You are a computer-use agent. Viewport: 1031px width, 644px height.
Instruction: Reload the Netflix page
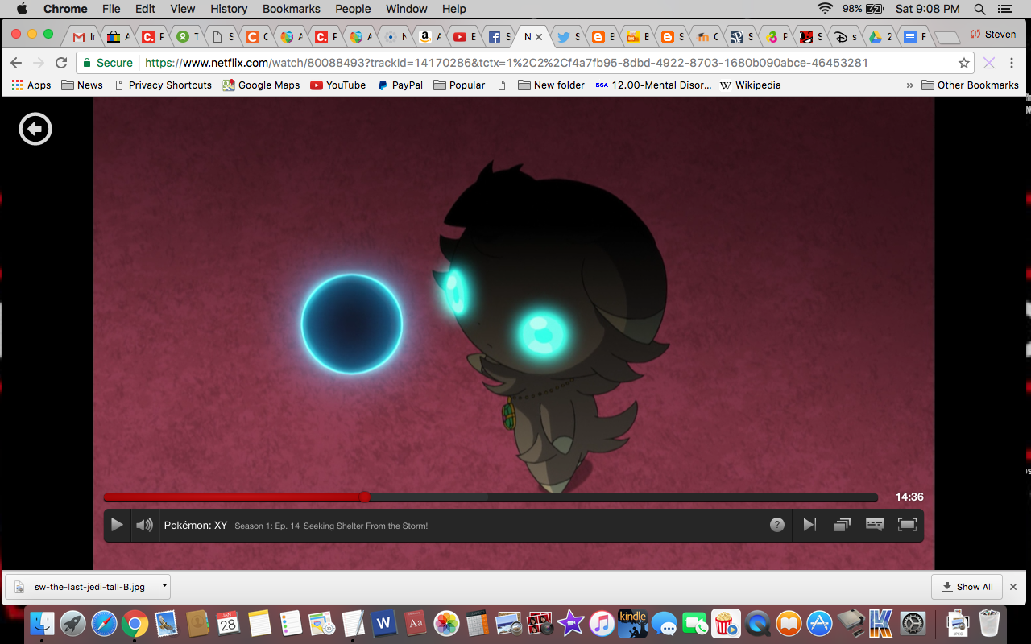(x=61, y=63)
